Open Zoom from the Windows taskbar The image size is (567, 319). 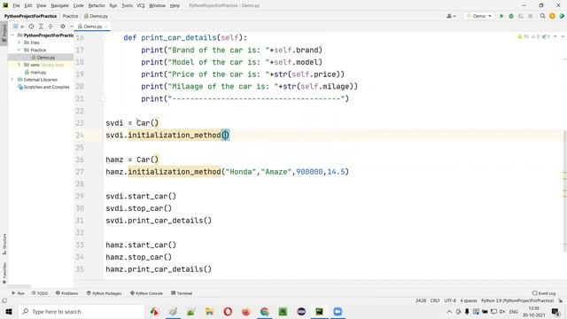click(x=338, y=311)
